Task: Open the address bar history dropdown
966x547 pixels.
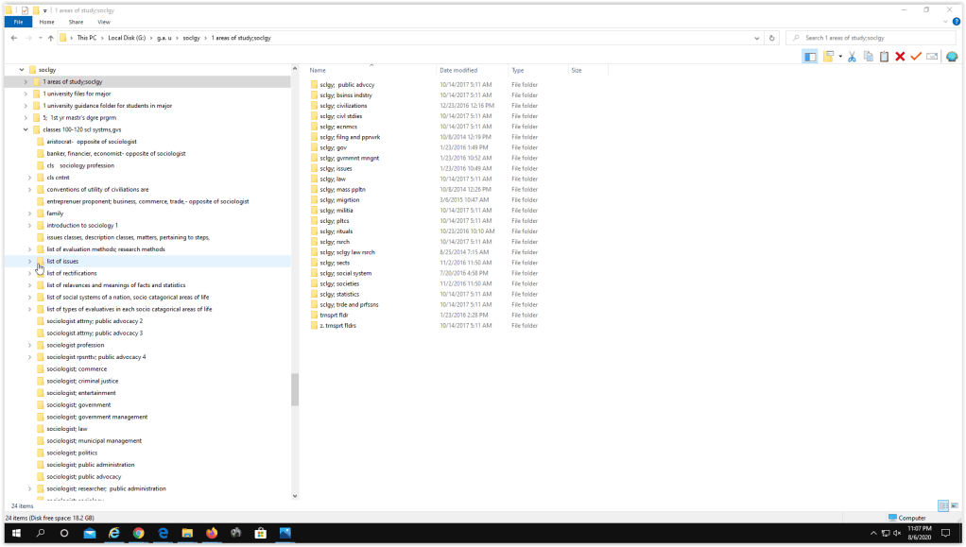Action: (x=757, y=38)
